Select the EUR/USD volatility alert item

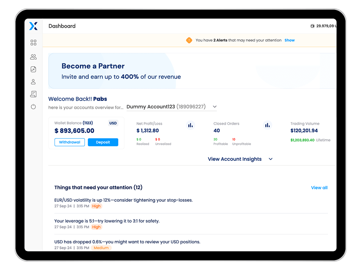[123, 200]
